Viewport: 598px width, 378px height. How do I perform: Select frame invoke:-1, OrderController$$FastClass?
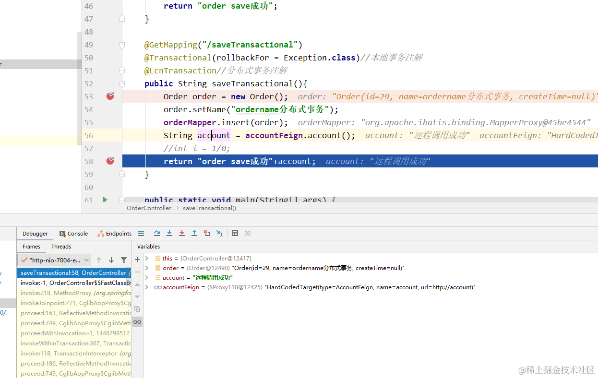pos(74,283)
